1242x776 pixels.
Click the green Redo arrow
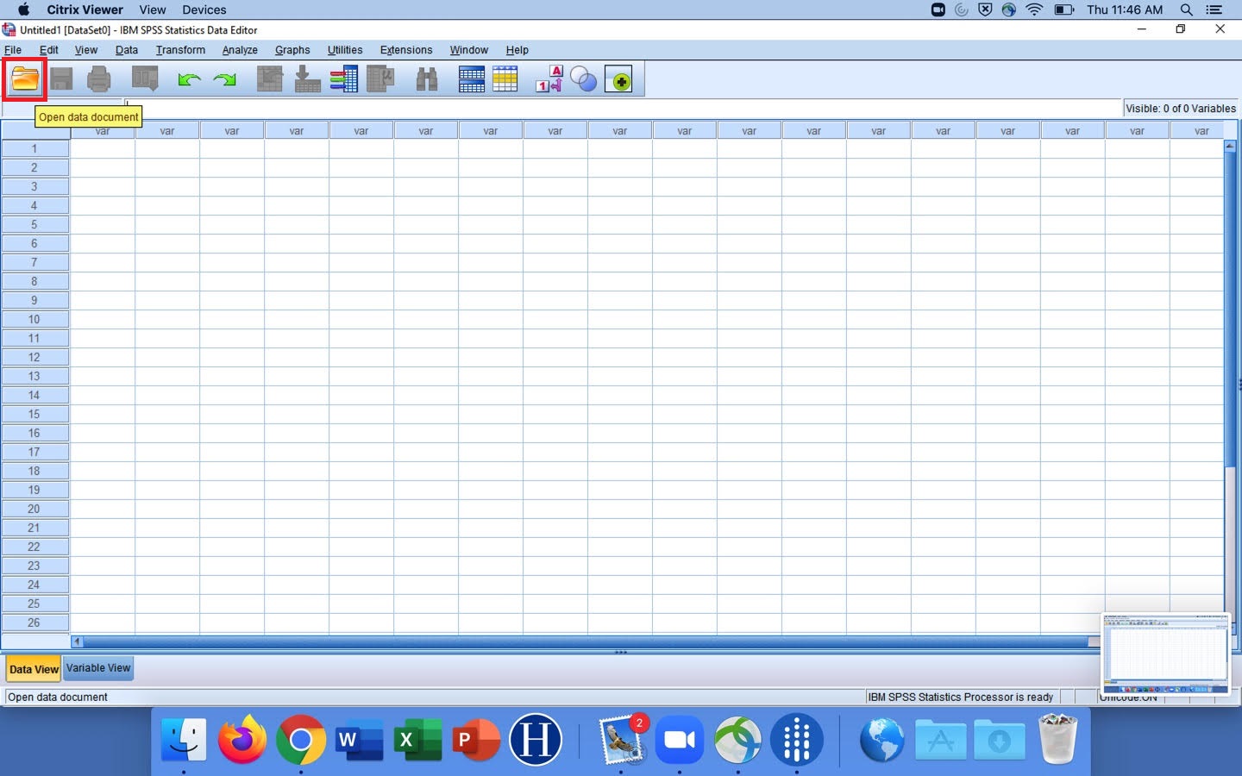224,80
